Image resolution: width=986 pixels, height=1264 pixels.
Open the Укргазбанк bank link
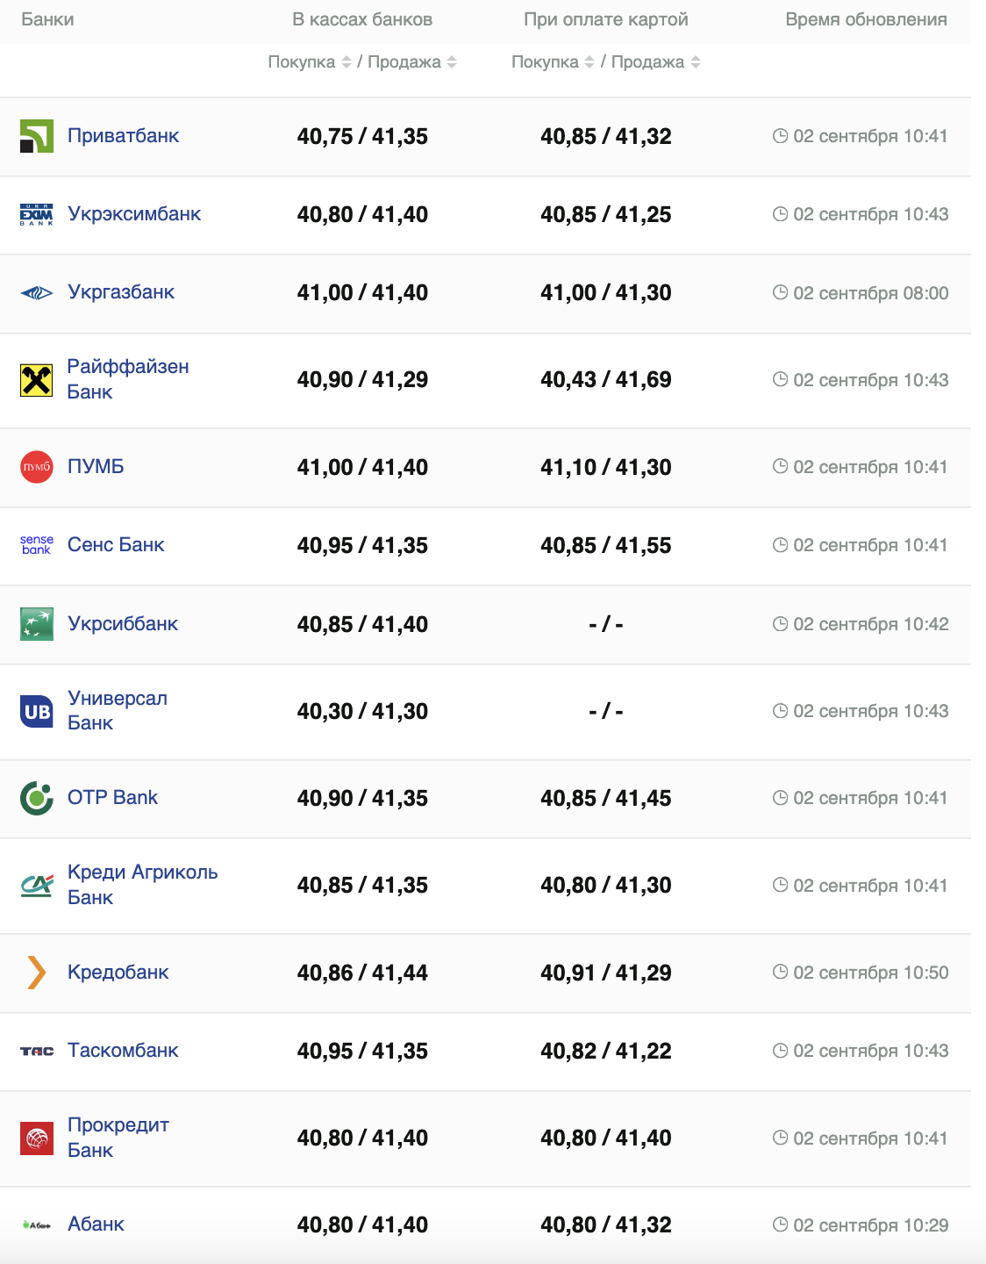pyautogui.click(x=121, y=292)
